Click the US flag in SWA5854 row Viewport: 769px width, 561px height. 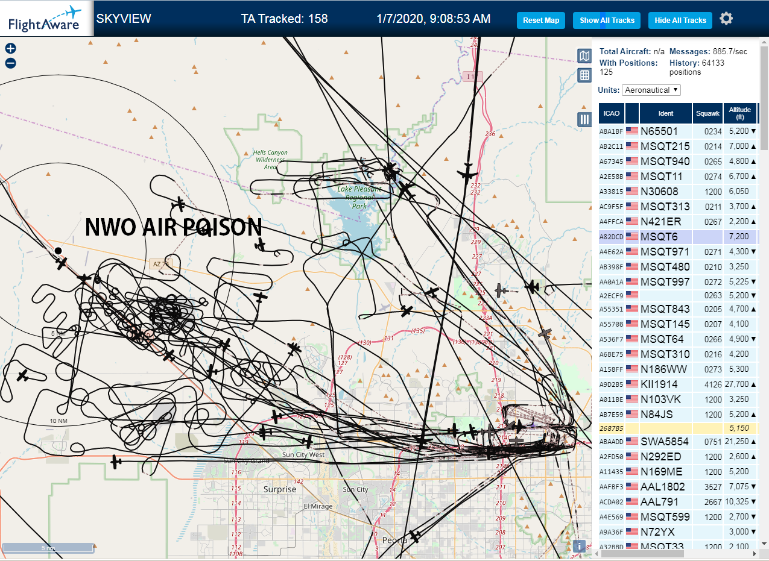tap(632, 442)
